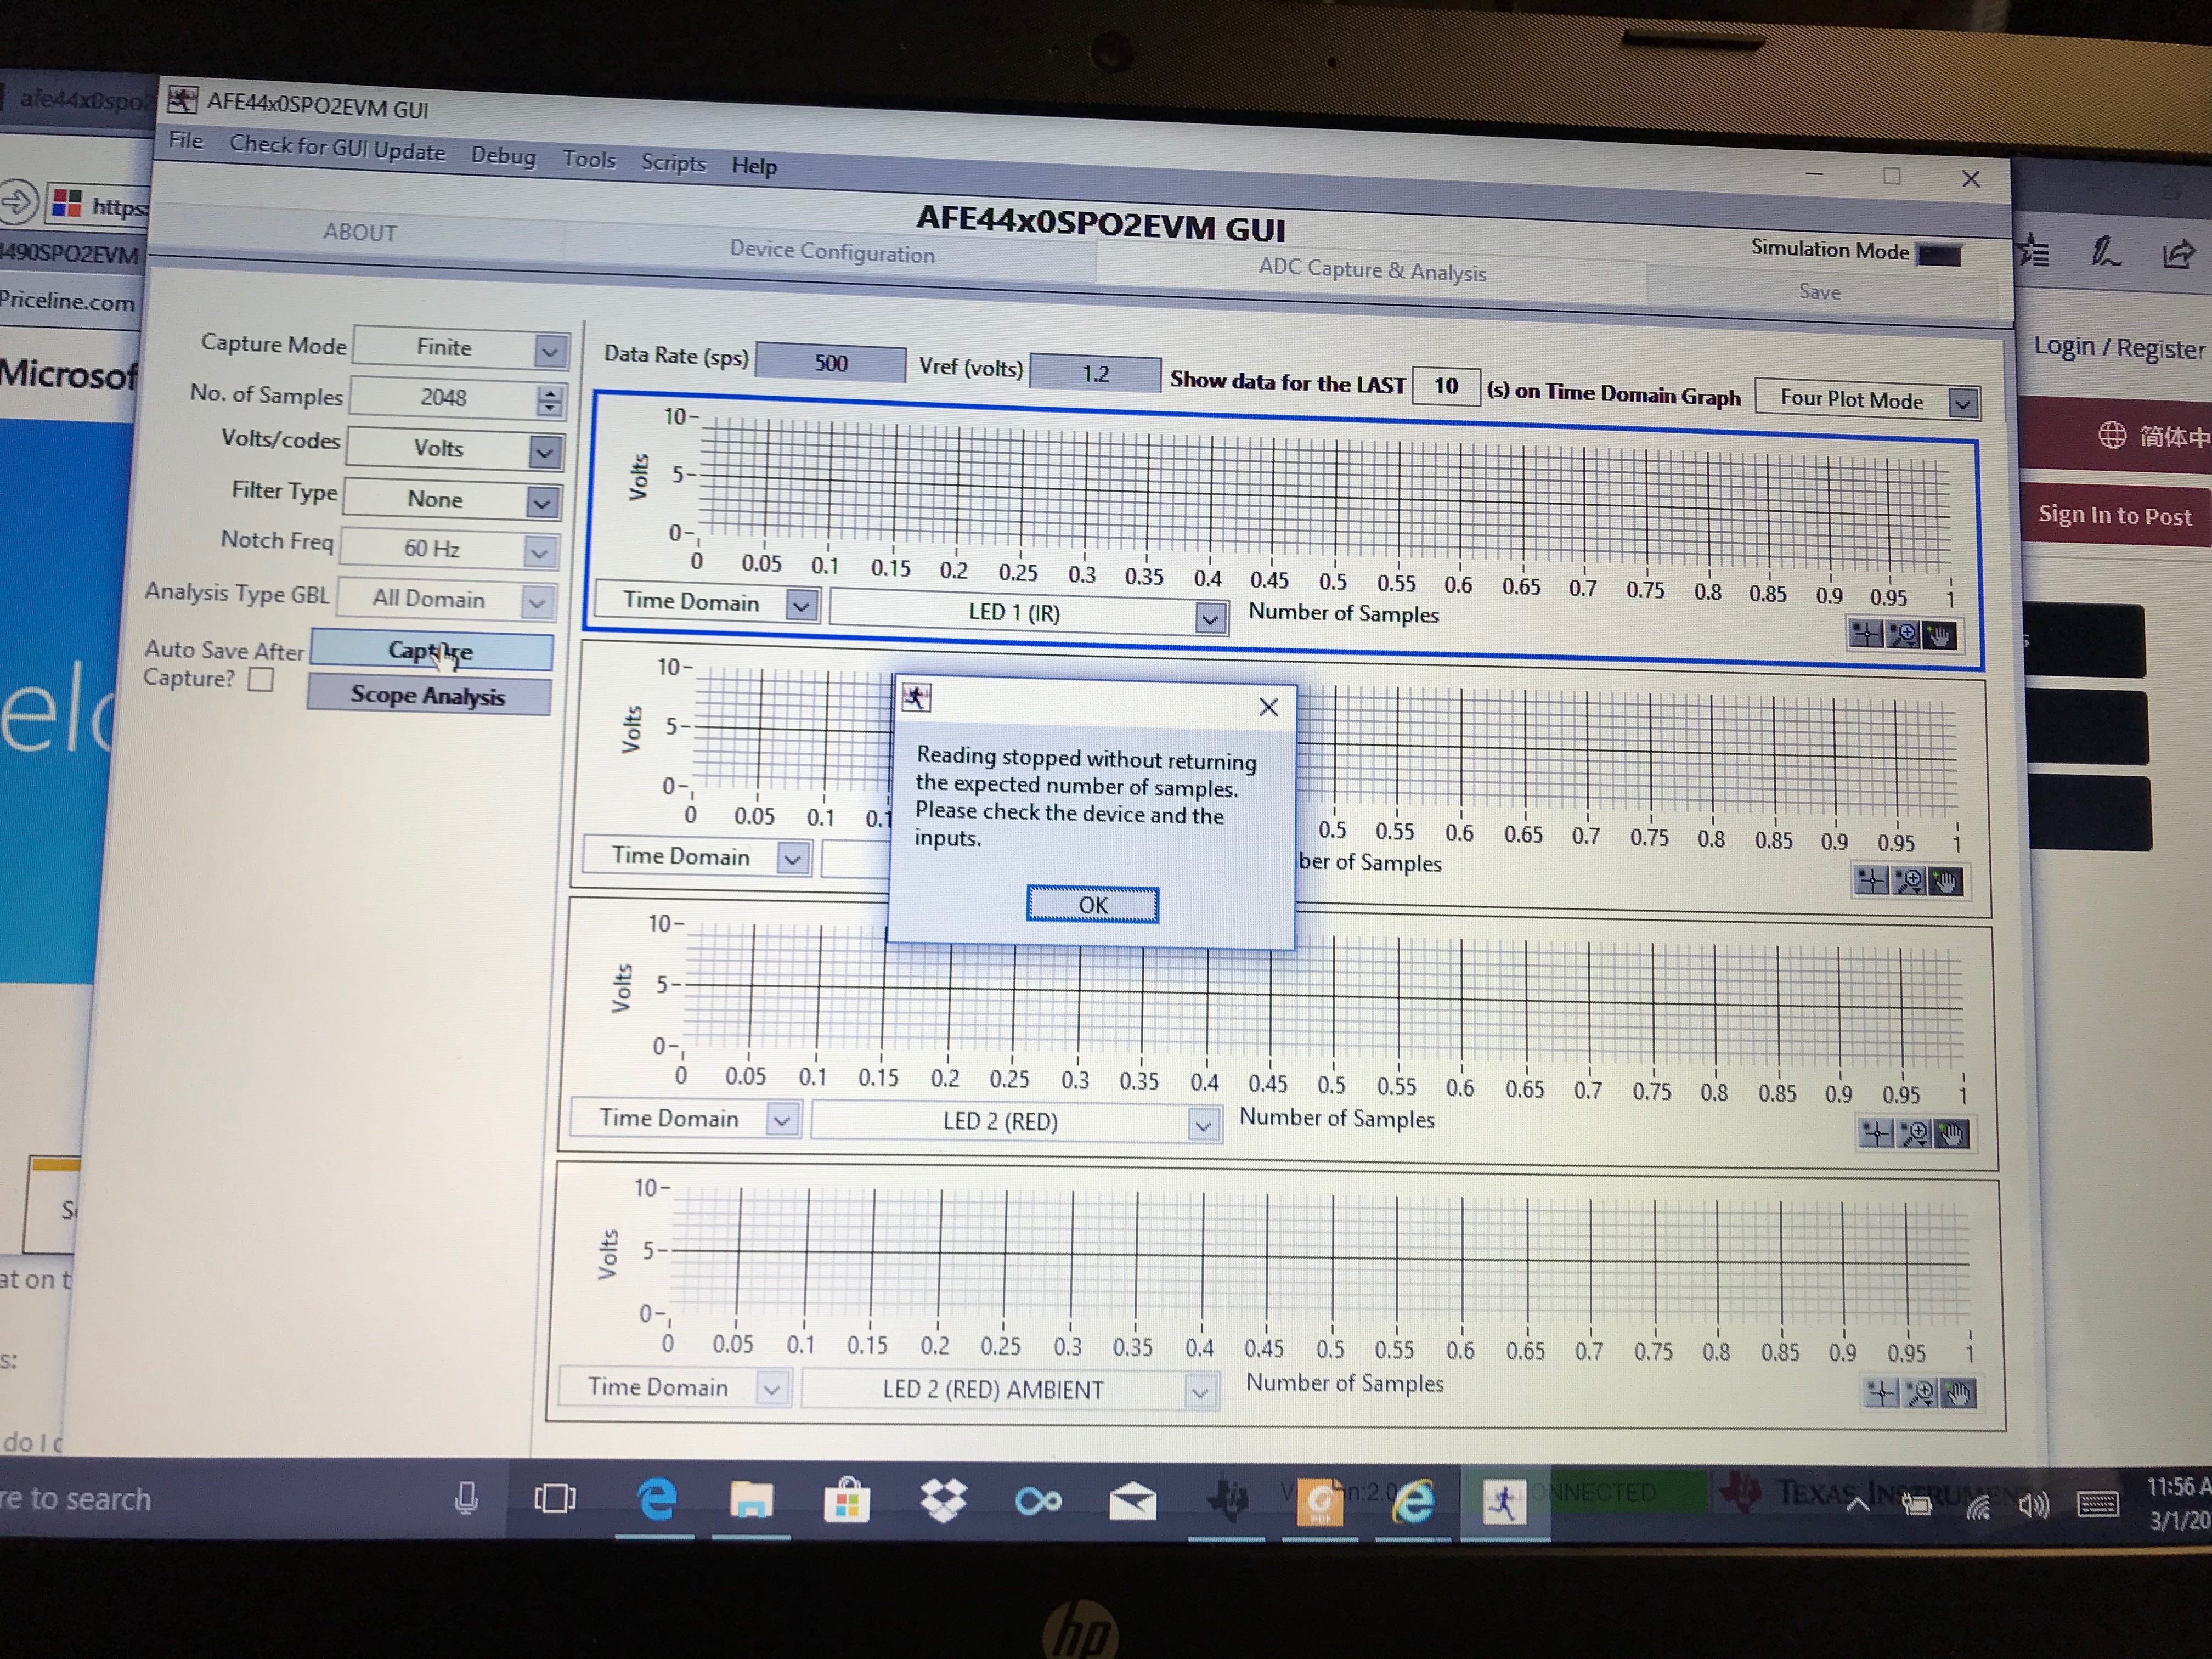Increment the No. of Samples stepper
Screen dimensions: 2212x1659
pyautogui.click(x=549, y=393)
